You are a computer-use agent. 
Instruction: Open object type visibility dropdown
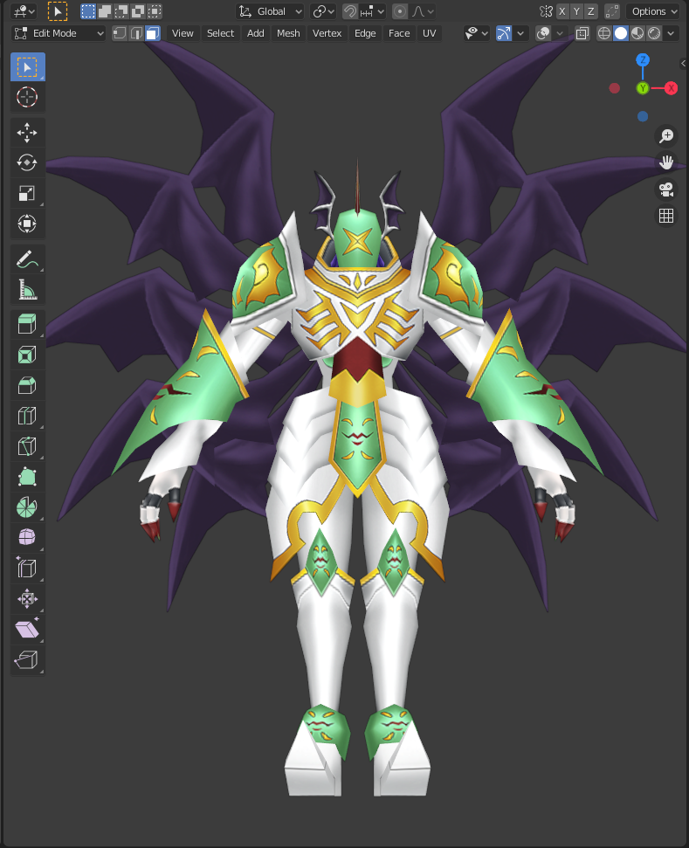click(x=477, y=33)
